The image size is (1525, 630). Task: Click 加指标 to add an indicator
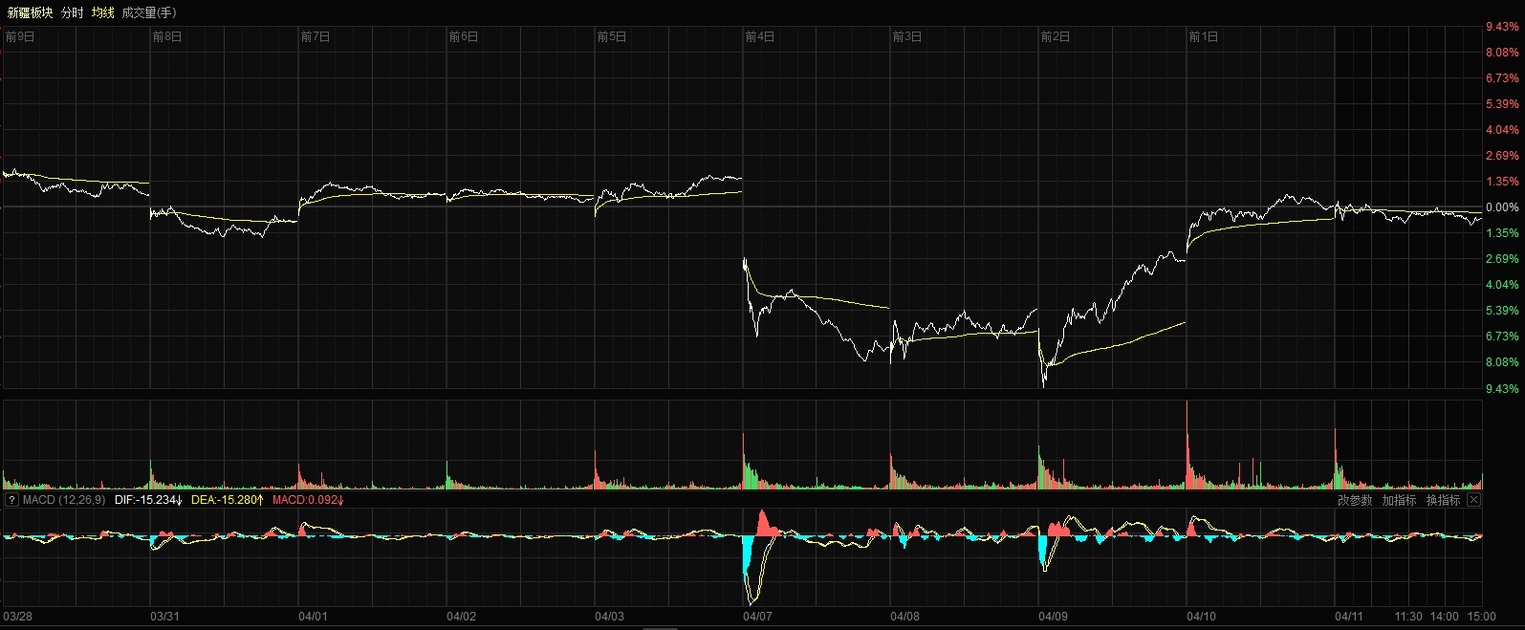[x=1398, y=500]
